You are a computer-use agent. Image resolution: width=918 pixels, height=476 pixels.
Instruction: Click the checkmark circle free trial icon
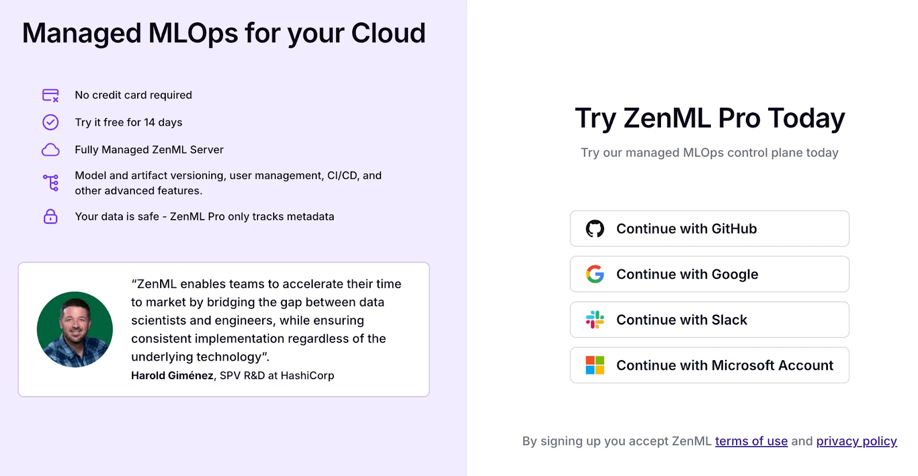click(x=50, y=122)
